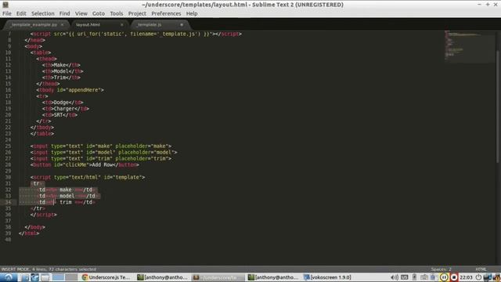The height and width of the screenshot is (282, 501).
Task: Open the Underscore.js Chrome taskbar window
Action: pyautogui.click(x=106, y=277)
